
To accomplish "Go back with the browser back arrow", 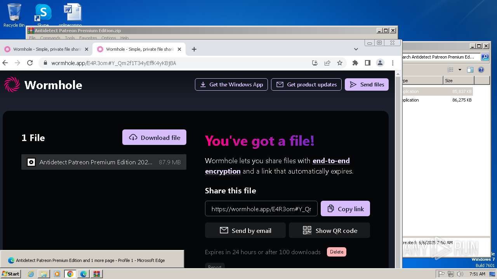I will tap(5, 63).
